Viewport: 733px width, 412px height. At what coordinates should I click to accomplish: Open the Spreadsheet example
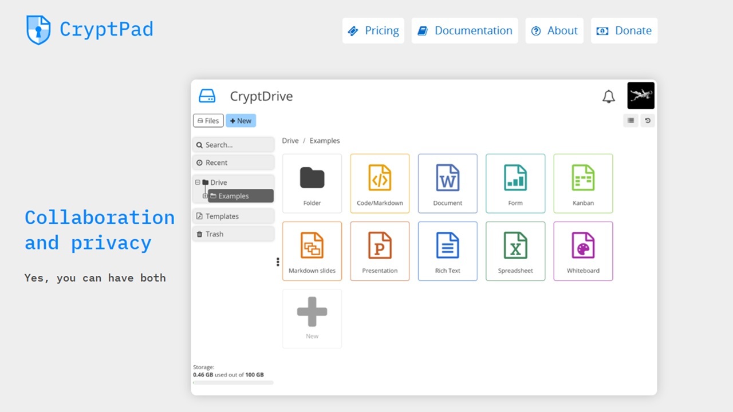click(515, 251)
